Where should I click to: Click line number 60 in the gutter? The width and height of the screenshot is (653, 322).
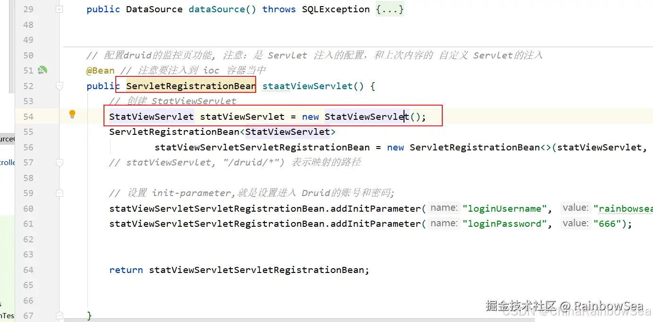click(x=28, y=208)
